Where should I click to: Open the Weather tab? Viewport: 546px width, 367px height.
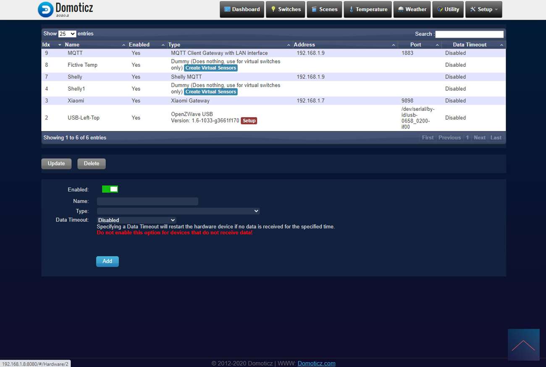(412, 9)
